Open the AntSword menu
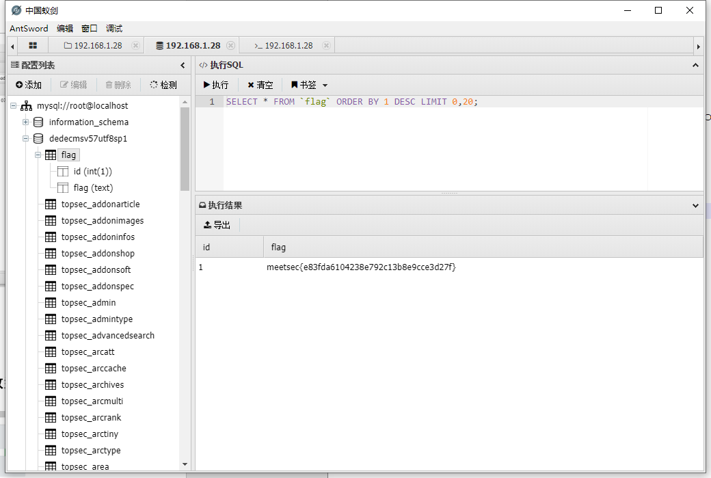Image resolution: width=711 pixels, height=478 pixels. [x=29, y=28]
